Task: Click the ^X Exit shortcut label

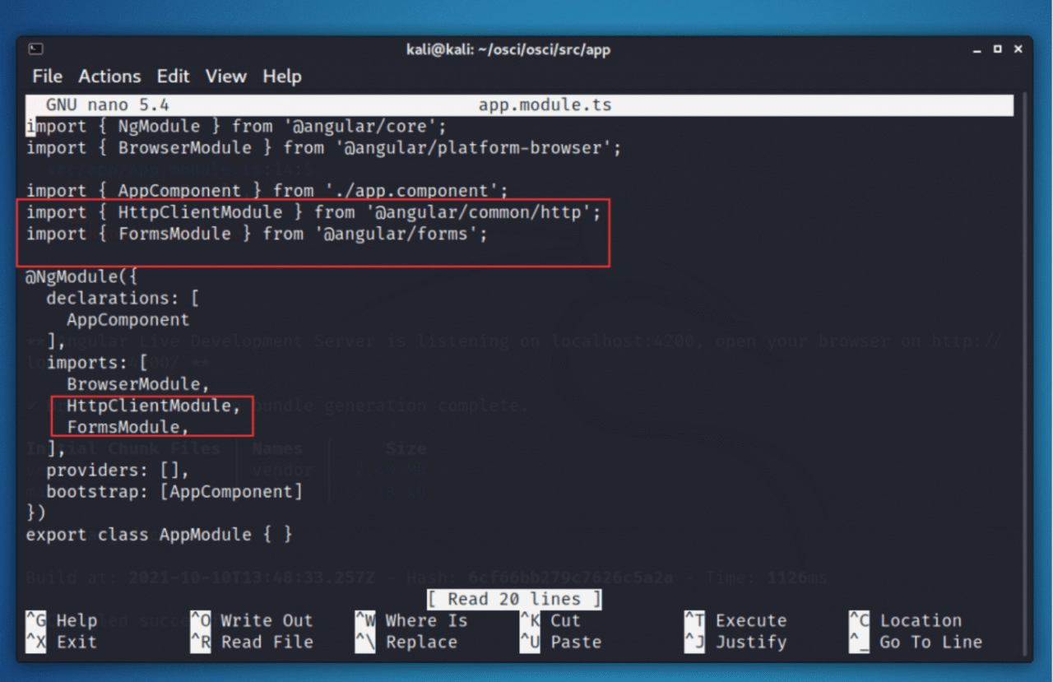Action: [x=62, y=642]
